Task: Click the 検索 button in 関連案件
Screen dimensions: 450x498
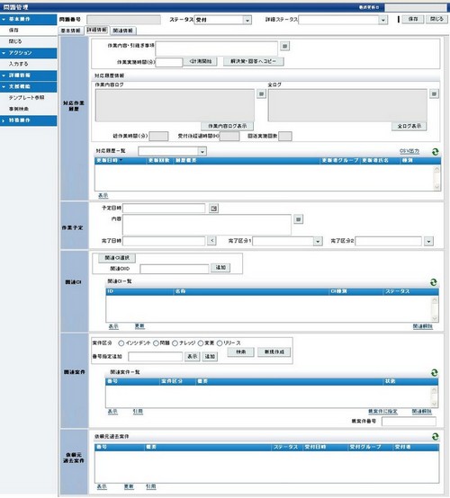Action: tap(240, 352)
